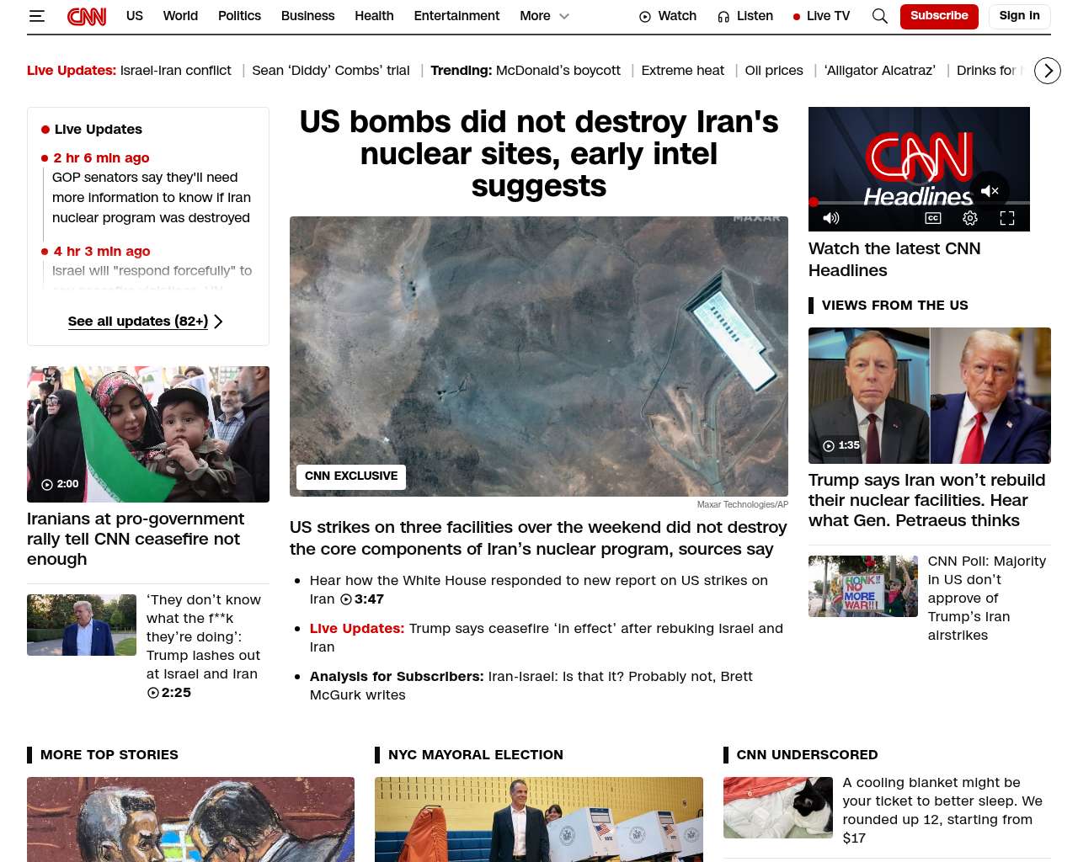Open the courtroom sketch story image
Screen dimensions: 1078x862
pyautogui.click(x=190, y=819)
